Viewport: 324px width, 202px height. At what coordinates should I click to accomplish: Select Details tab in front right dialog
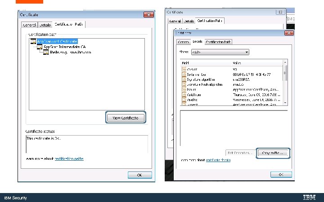click(198, 41)
